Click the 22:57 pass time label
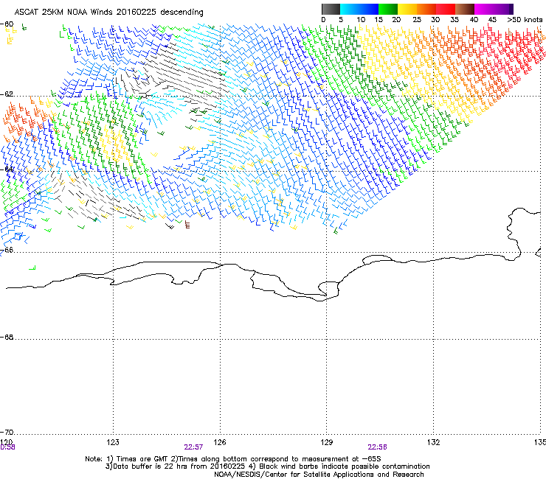546x479 pixels. pos(193,447)
